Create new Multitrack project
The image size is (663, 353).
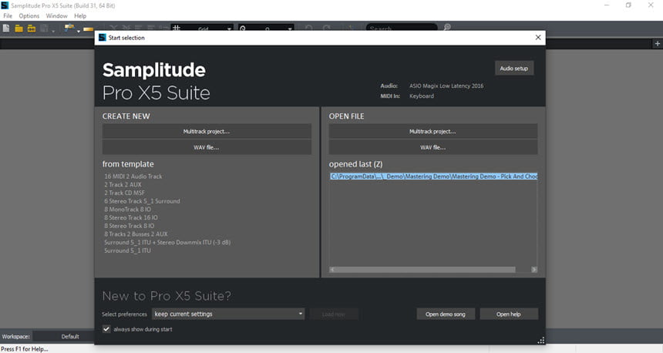[207, 132]
